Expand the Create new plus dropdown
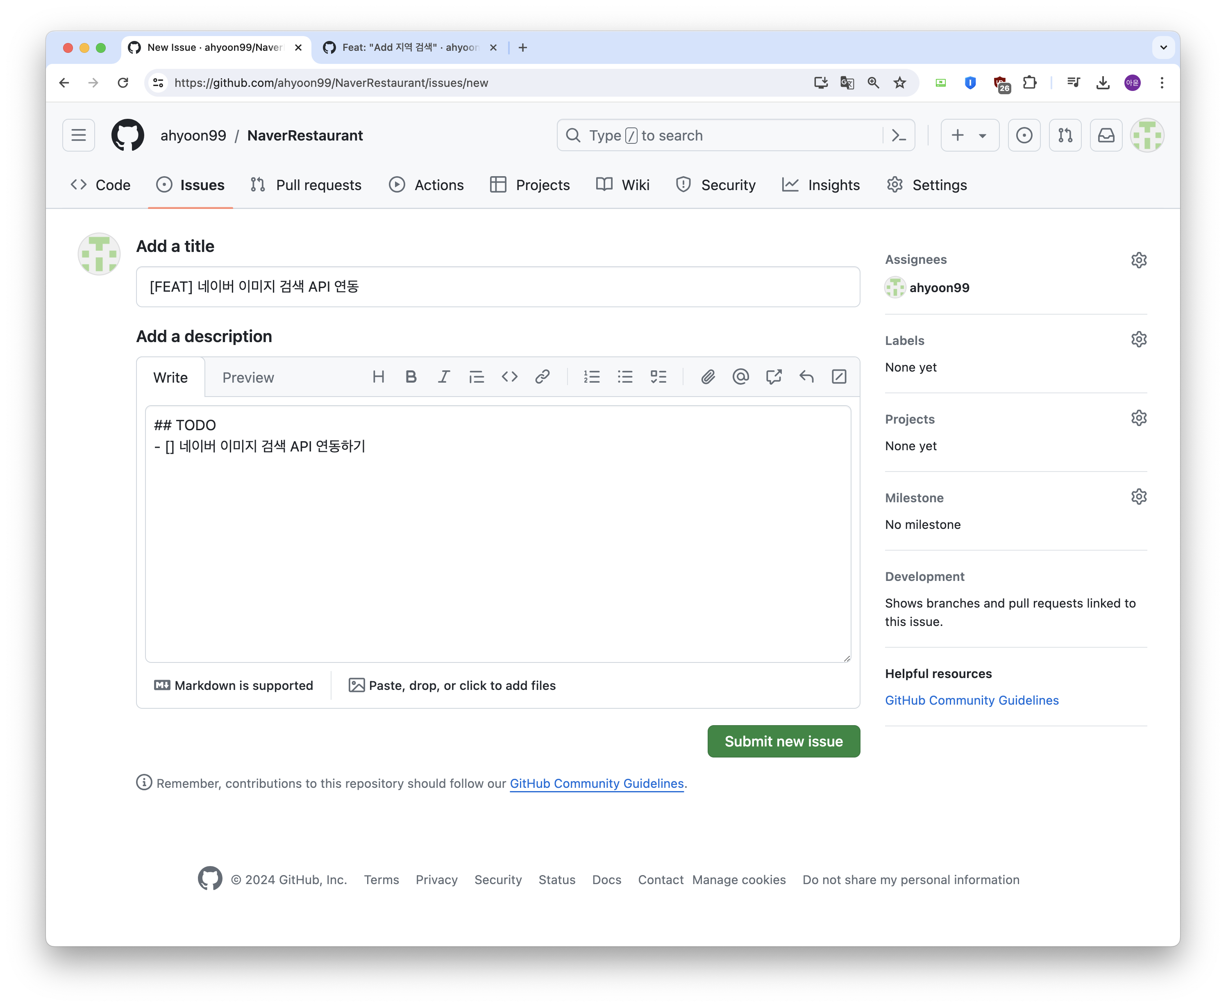The image size is (1226, 1007). tap(969, 136)
